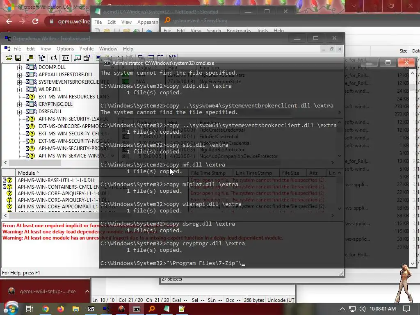Open 7-Zip from the taskbar

coord(91,309)
